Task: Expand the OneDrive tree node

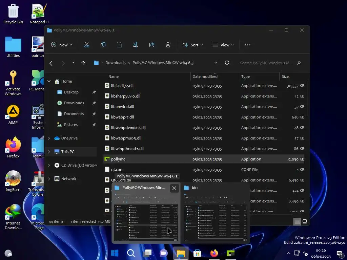Action: click(x=49, y=138)
